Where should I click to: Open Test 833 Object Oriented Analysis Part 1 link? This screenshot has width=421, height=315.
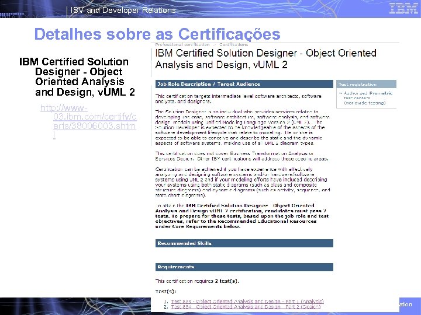click(x=247, y=302)
